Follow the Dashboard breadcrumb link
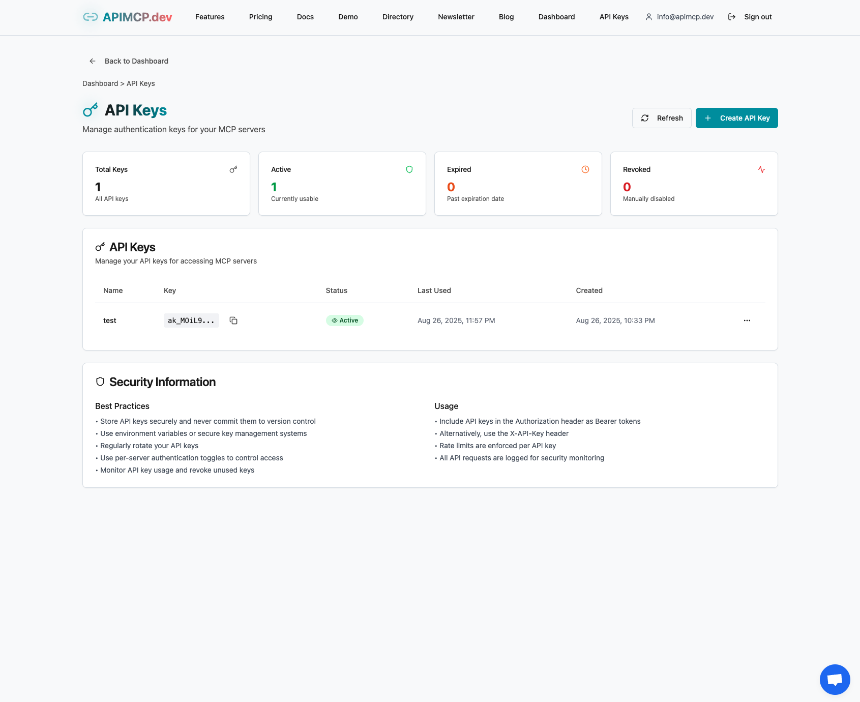 point(100,83)
